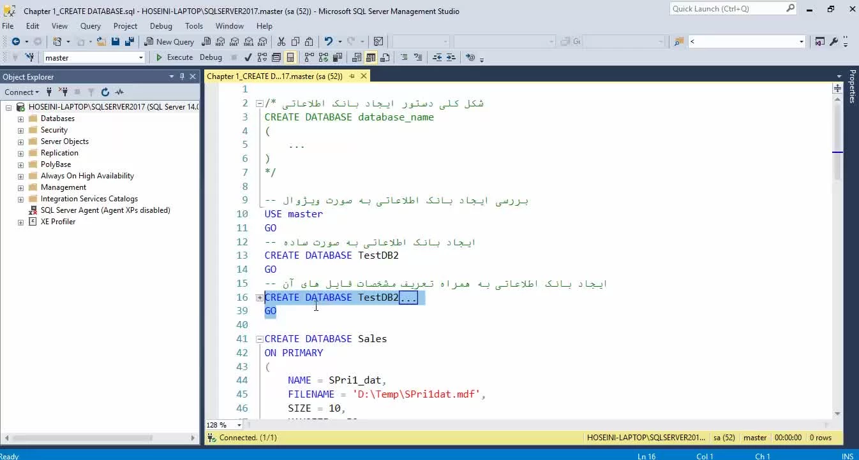This screenshot has height=460, width=859.
Task: Click the Execute button
Action: (174, 57)
